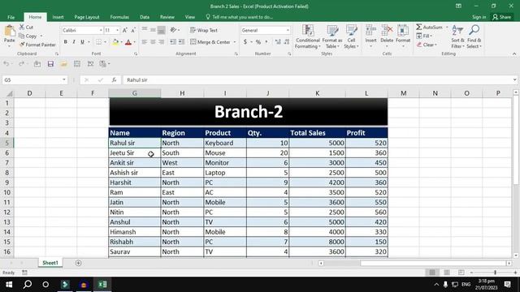
Task: Click the Increase Decimal icon
Action: [x=278, y=42]
